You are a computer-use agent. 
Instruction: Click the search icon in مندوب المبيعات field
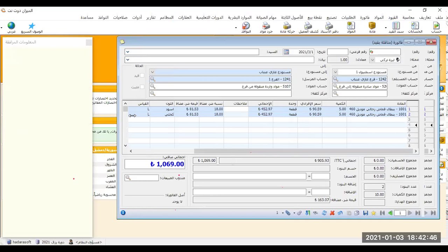(x=128, y=178)
